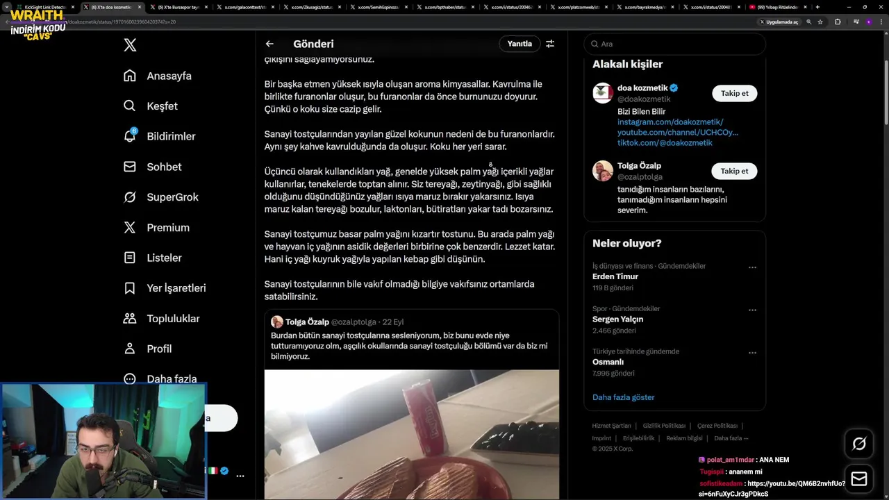The width and height of the screenshot is (889, 500).
Task: Open Gizlilik Politikası footer link
Action: [x=664, y=426]
